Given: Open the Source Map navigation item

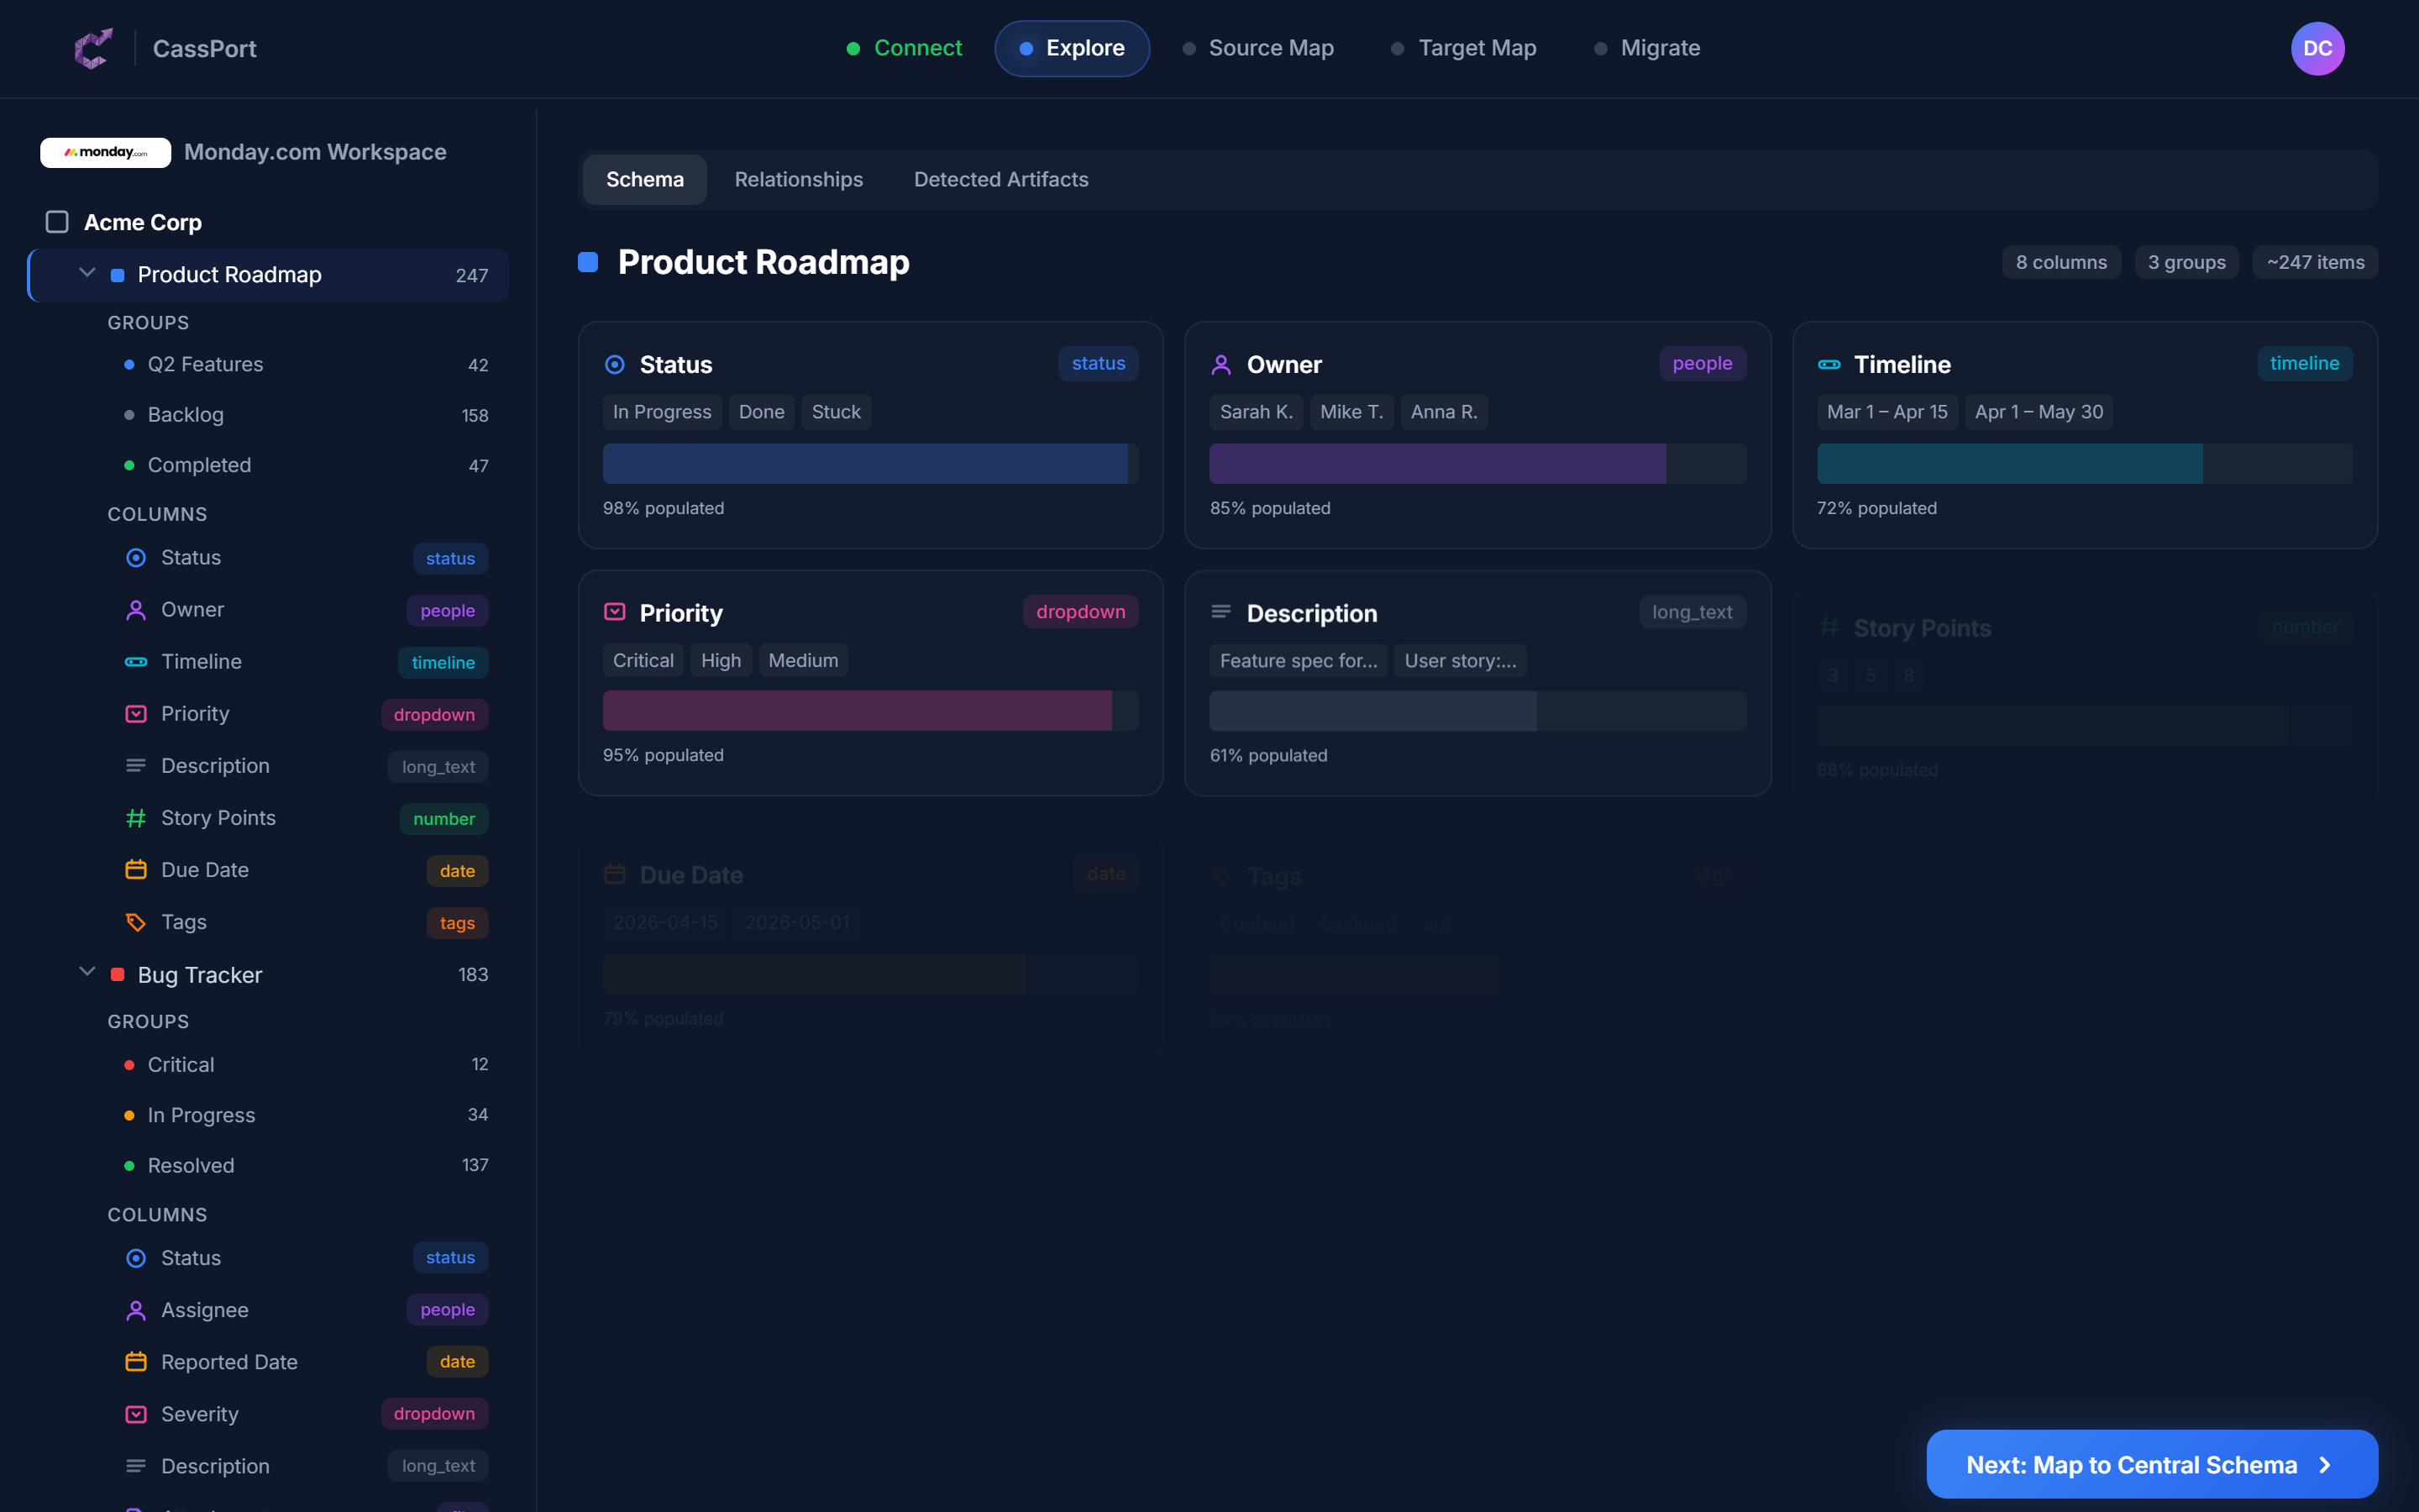Looking at the screenshot, I should tap(1271, 47).
